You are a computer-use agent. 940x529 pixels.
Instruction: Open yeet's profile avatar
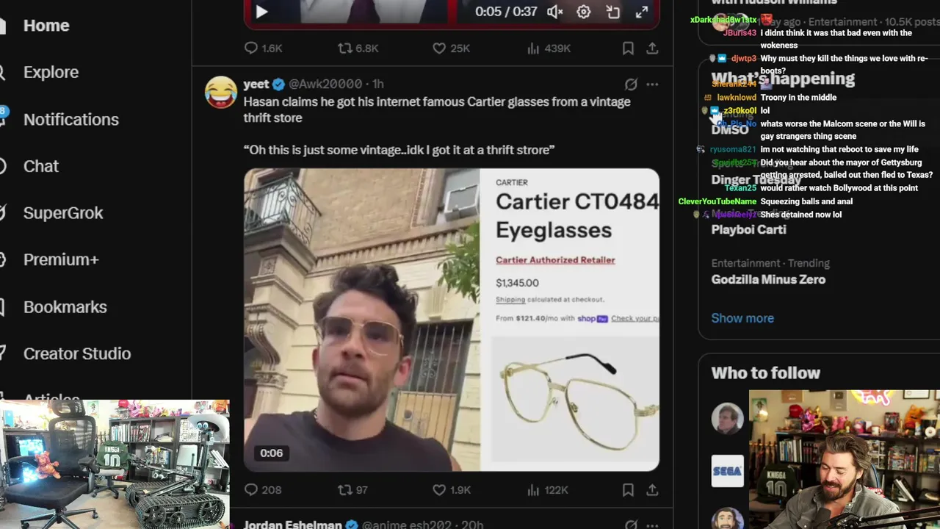coord(220,92)
